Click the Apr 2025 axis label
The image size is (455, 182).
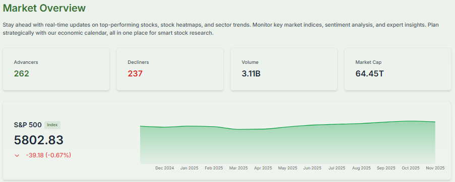tap(263, 168)
